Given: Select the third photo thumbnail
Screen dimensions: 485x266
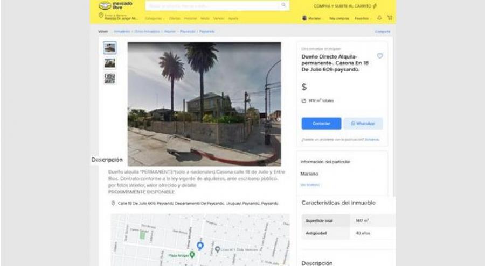Looking at the screenshot, I should tap(110, 78).
